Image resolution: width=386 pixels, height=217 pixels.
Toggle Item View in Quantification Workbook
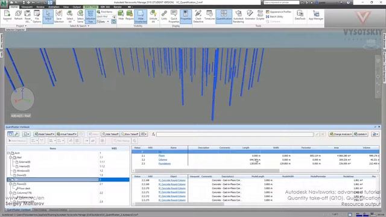pyautogui.click(x=10, y=134)
